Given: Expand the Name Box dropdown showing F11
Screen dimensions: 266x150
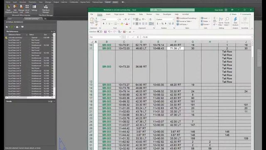Looking at the screenshot, I should coord(120,37).
